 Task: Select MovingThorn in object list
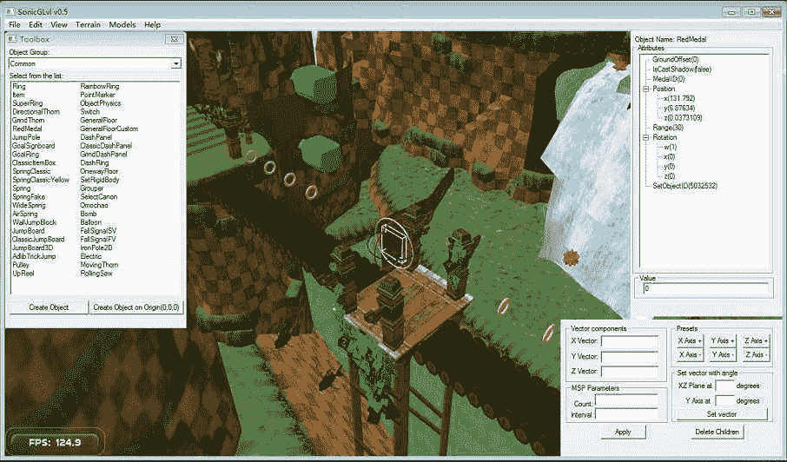[x=99, y=265]
